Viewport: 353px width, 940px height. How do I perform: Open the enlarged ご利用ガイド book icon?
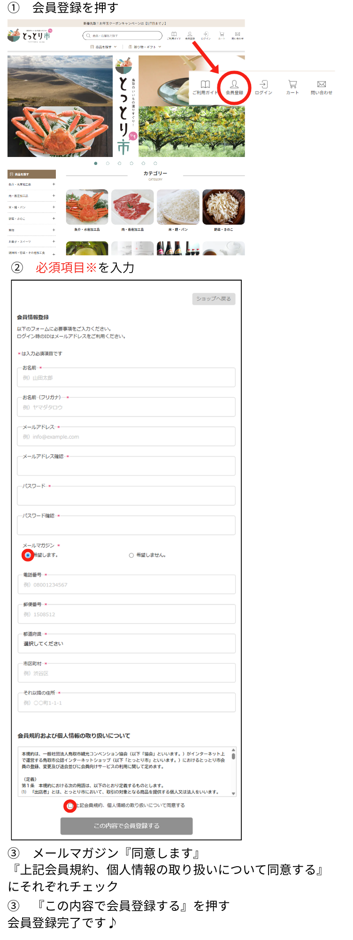(x=205, y=86)
